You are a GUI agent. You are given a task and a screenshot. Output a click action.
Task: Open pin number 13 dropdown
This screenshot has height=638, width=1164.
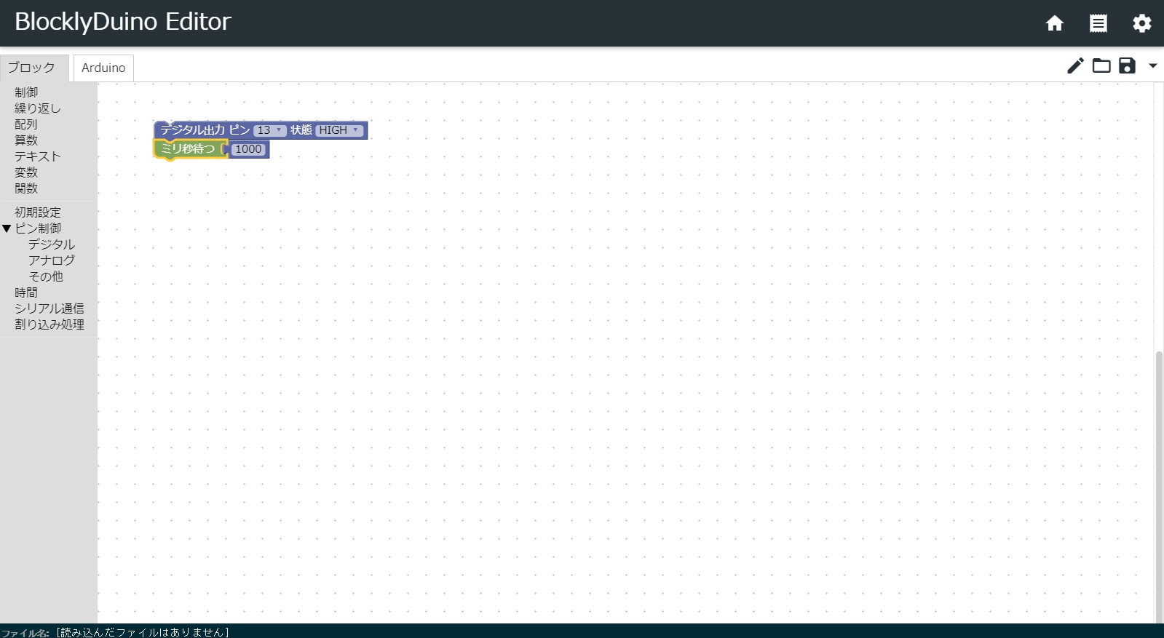[269, 130]
